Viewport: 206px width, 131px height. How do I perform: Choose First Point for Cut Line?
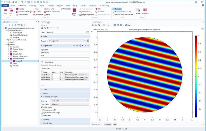[122, 12]
